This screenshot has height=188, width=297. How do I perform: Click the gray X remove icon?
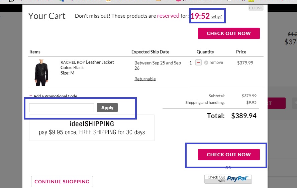point(206,63)
